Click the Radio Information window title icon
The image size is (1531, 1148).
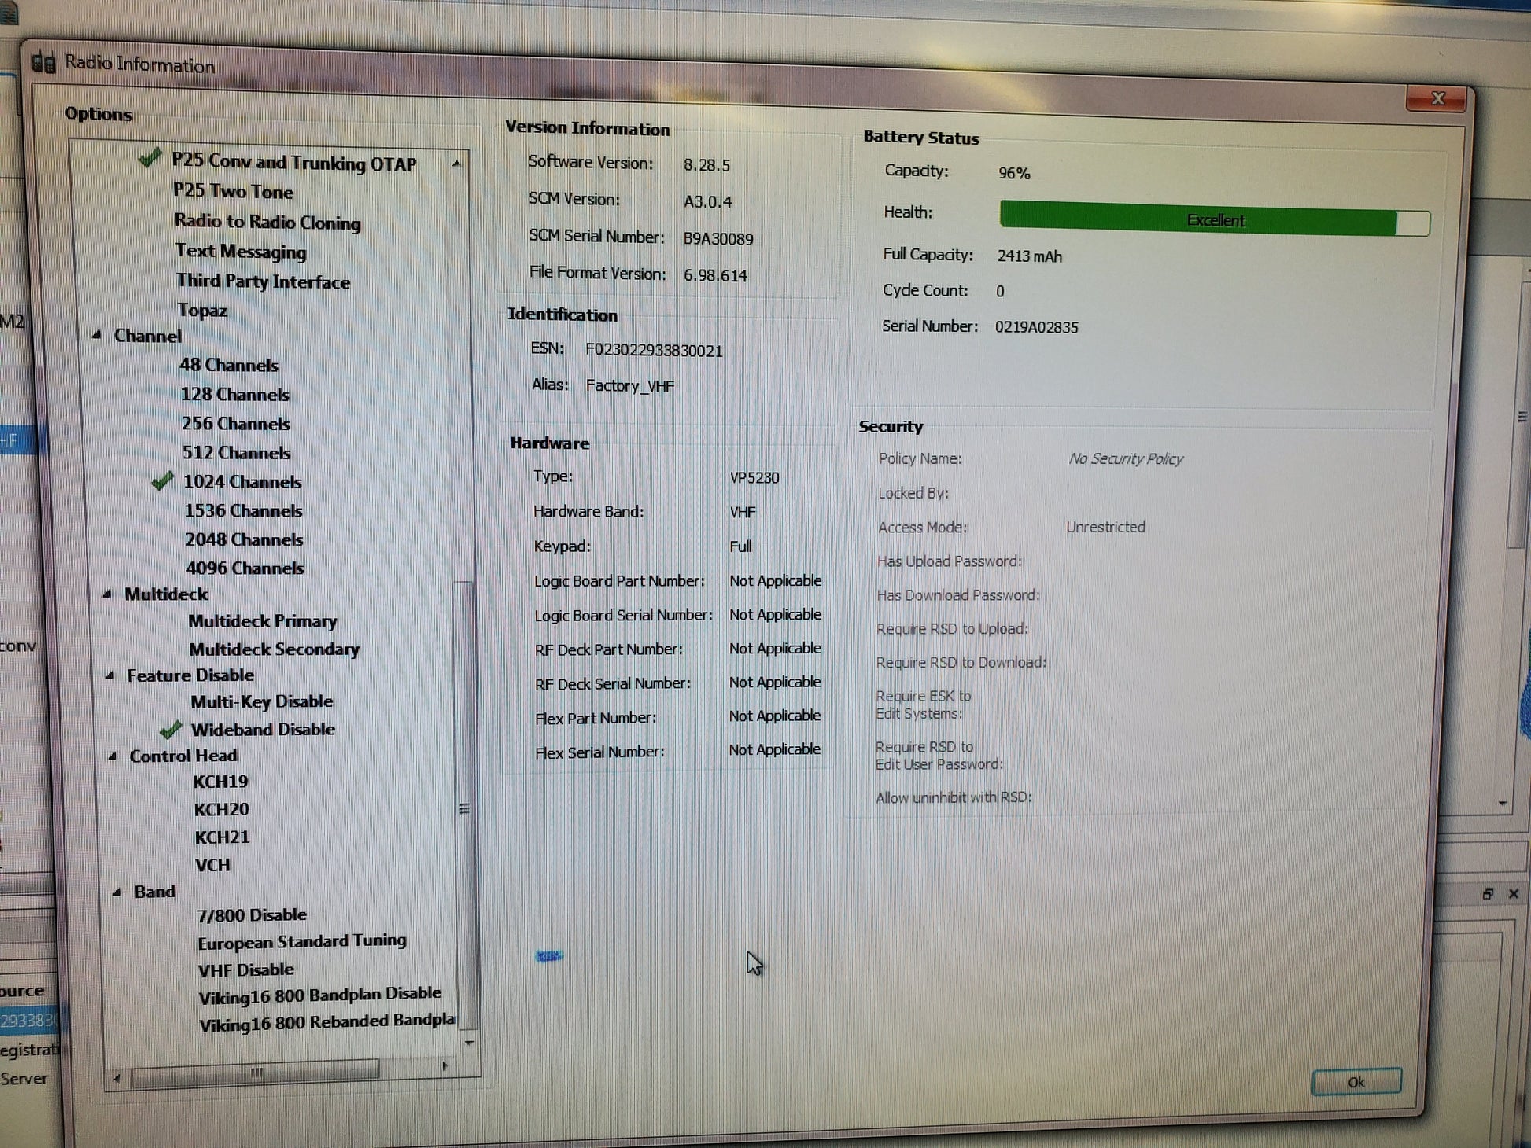point(44,62)
